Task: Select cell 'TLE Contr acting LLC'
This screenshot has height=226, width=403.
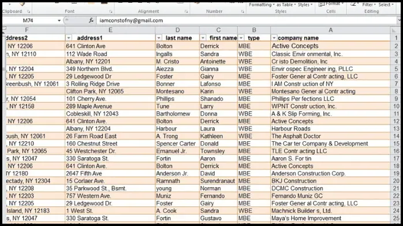Action: [x=330, y=151]
